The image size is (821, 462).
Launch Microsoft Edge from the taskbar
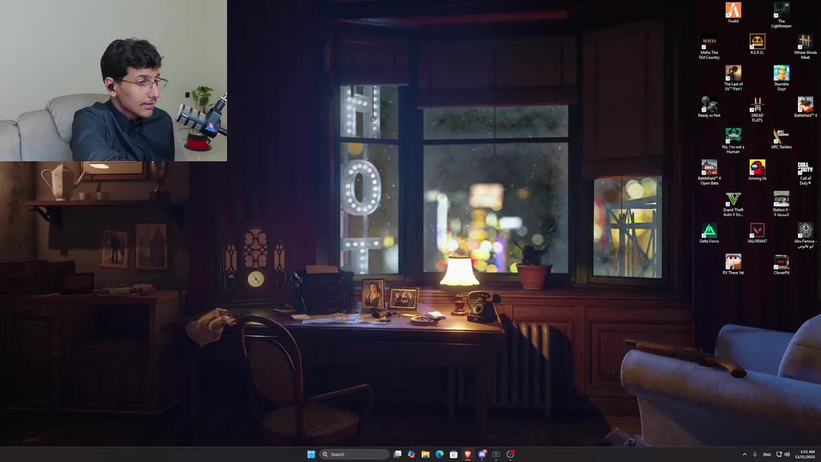(439, 454)
